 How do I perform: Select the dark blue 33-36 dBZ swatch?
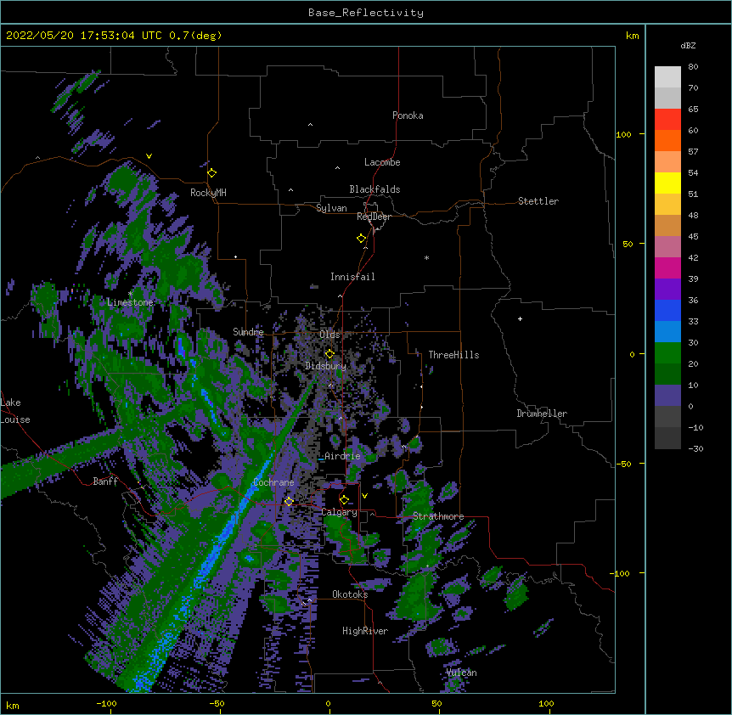tap(667, 310)
